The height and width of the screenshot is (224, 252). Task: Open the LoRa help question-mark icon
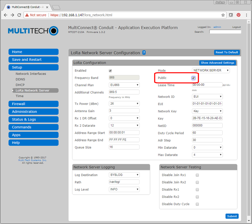144,53
